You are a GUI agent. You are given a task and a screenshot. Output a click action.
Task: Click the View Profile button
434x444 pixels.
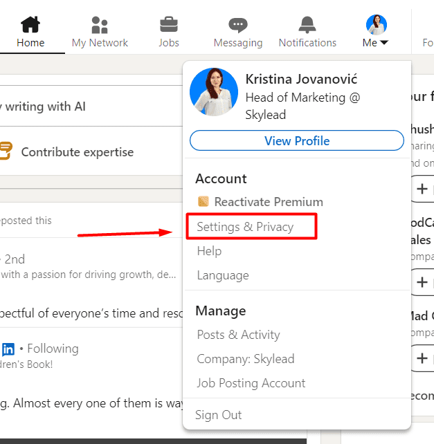point(297,140)
